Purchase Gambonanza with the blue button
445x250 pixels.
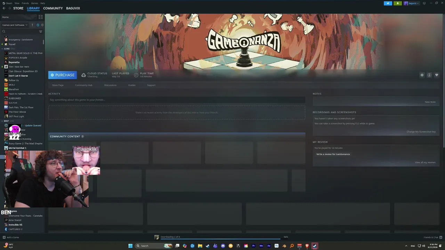[63, 75]
